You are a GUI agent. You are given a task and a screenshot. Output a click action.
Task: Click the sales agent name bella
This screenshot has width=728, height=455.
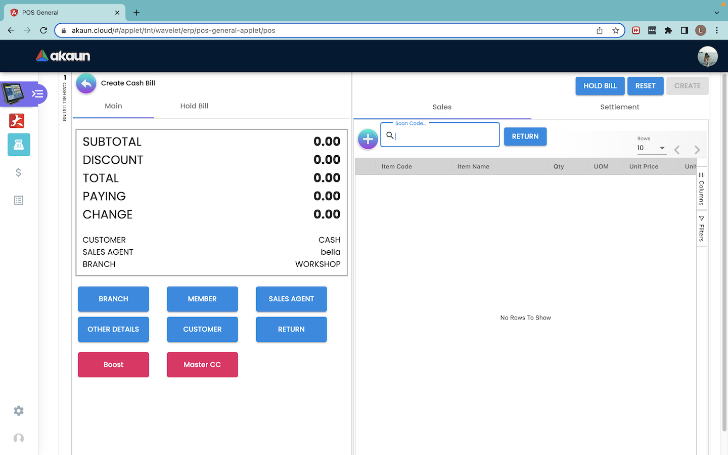click(331, 252)
